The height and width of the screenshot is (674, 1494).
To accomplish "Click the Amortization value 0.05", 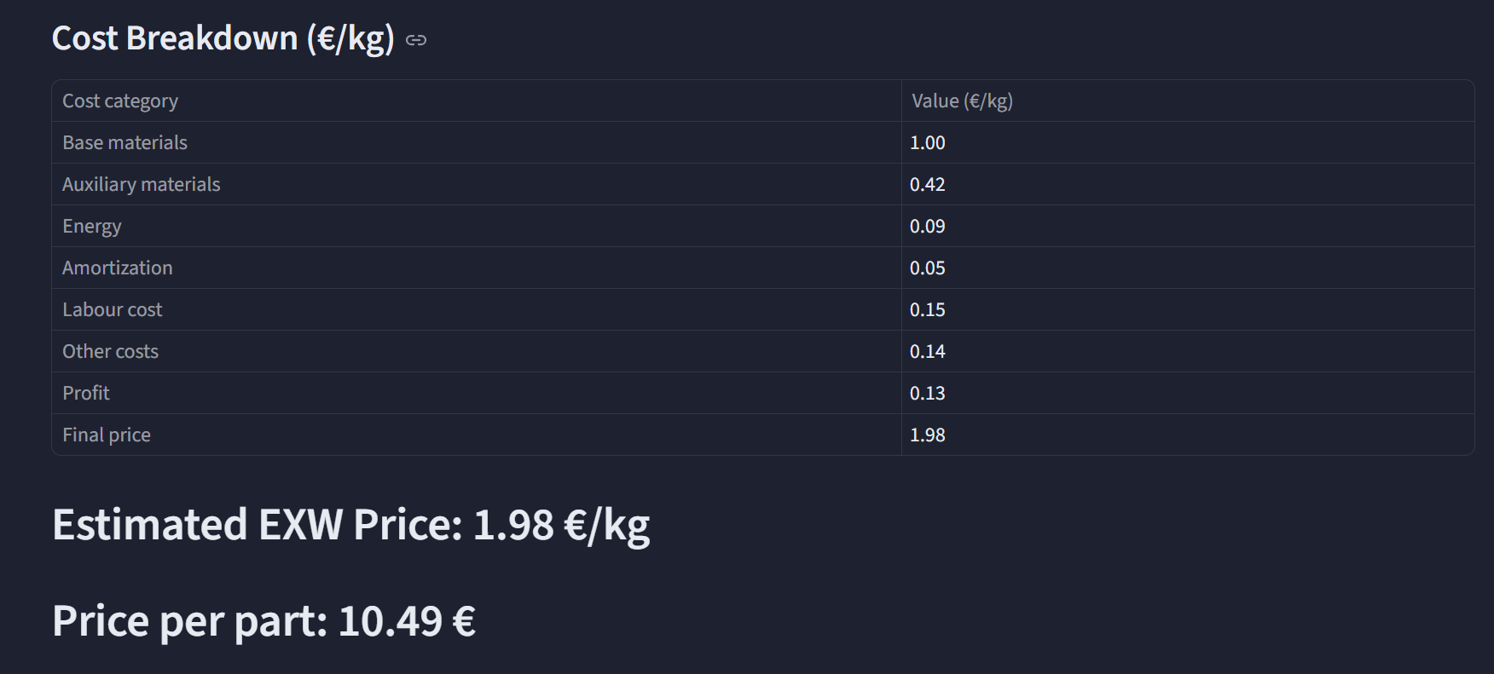I will click(928, 268).
